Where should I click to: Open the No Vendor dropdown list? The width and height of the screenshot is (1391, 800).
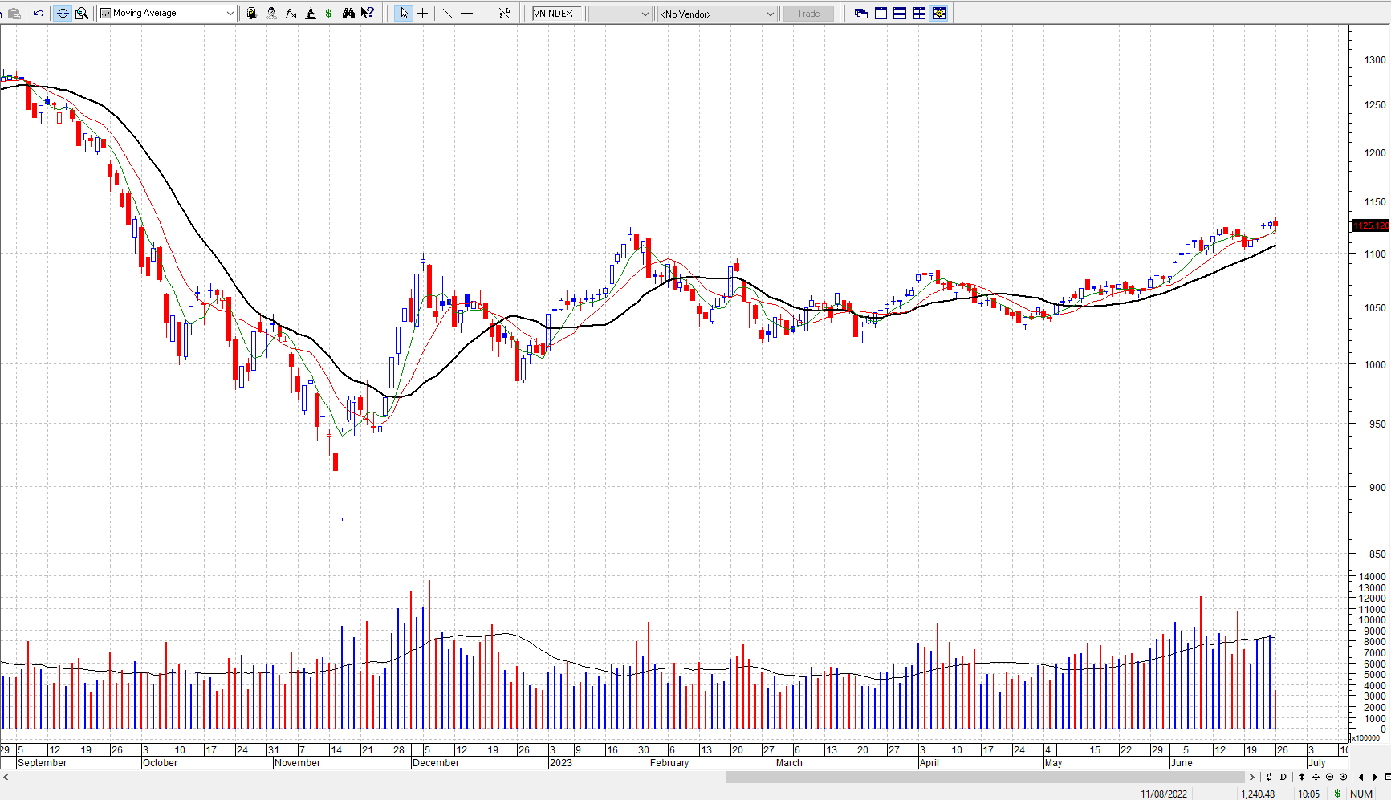coord(770,14)
